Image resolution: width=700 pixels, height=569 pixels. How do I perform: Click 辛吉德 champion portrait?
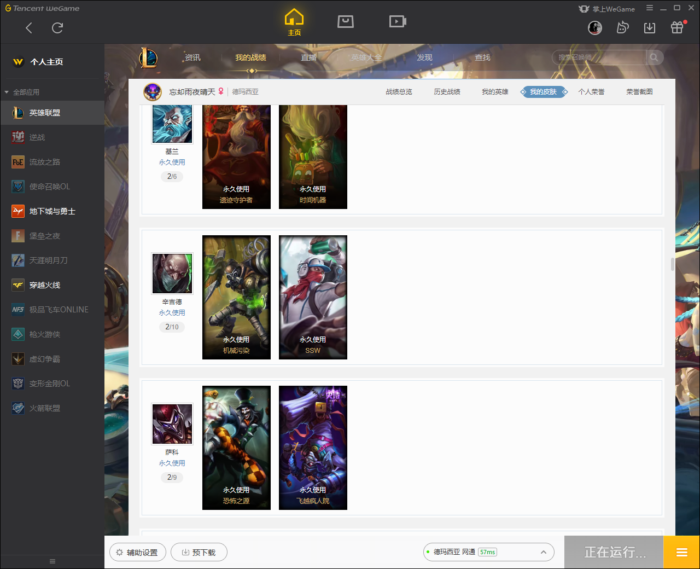tap(172, 274)
